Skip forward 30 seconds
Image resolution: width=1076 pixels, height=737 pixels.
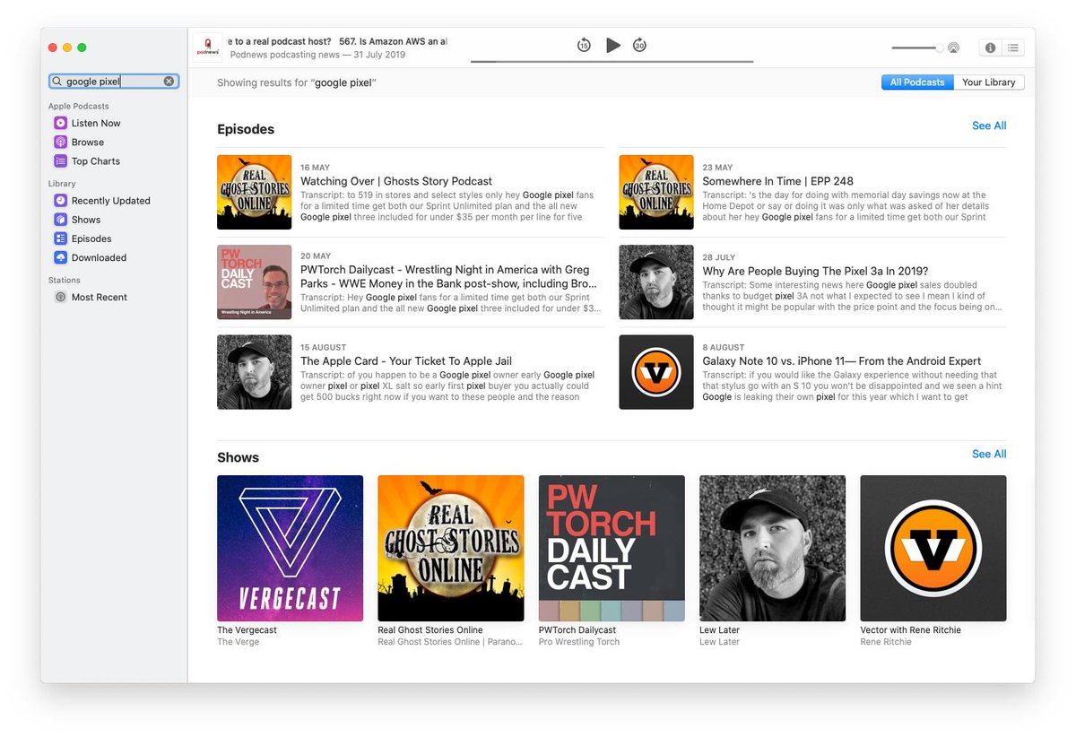click(639, 45)
